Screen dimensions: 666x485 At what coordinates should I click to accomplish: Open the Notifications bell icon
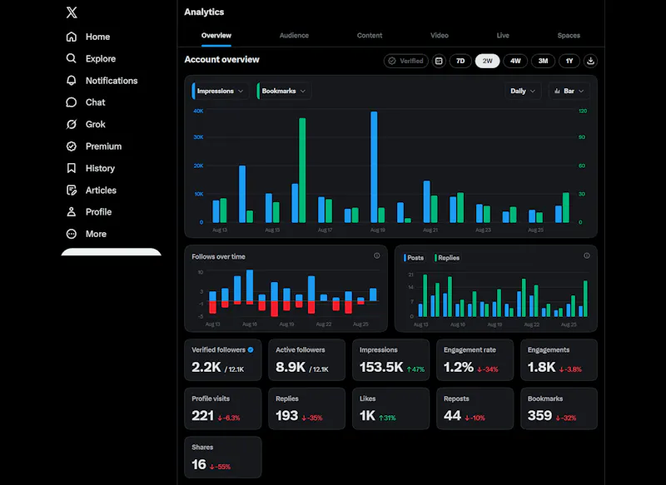[72, 81]
